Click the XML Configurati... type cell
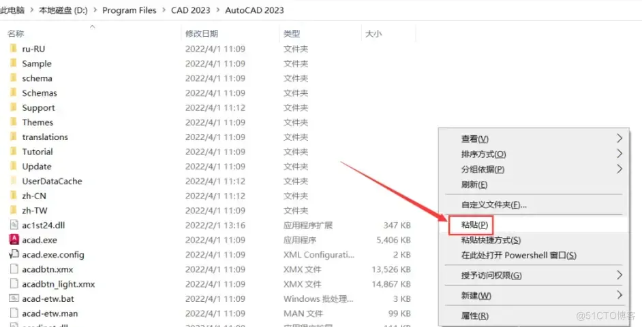Viewport: 642px width, 327px height. (x=319, y=254)
